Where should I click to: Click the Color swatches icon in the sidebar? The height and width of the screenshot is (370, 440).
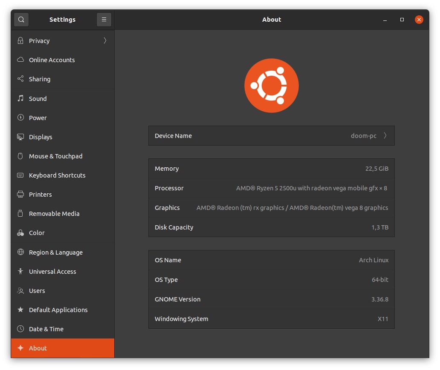(20, 232)
